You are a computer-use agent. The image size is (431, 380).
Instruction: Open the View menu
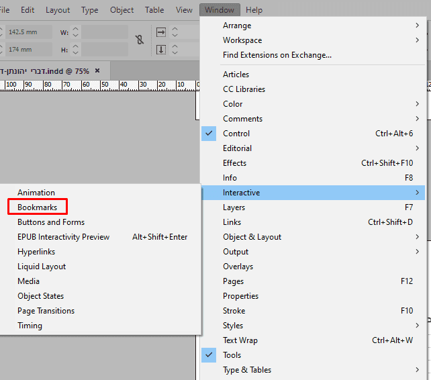(x=184, y=10)
